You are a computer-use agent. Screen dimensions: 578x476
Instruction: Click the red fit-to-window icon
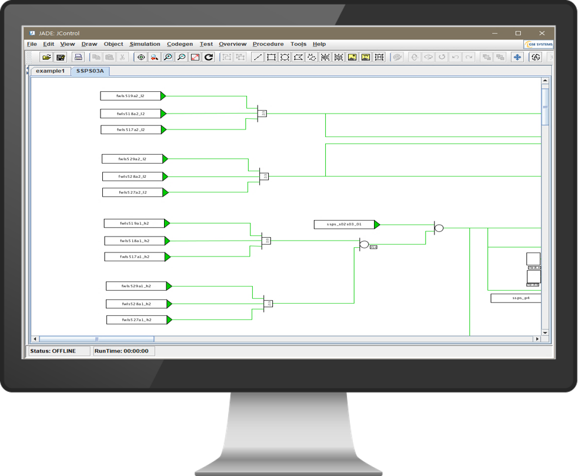[195, 57]
